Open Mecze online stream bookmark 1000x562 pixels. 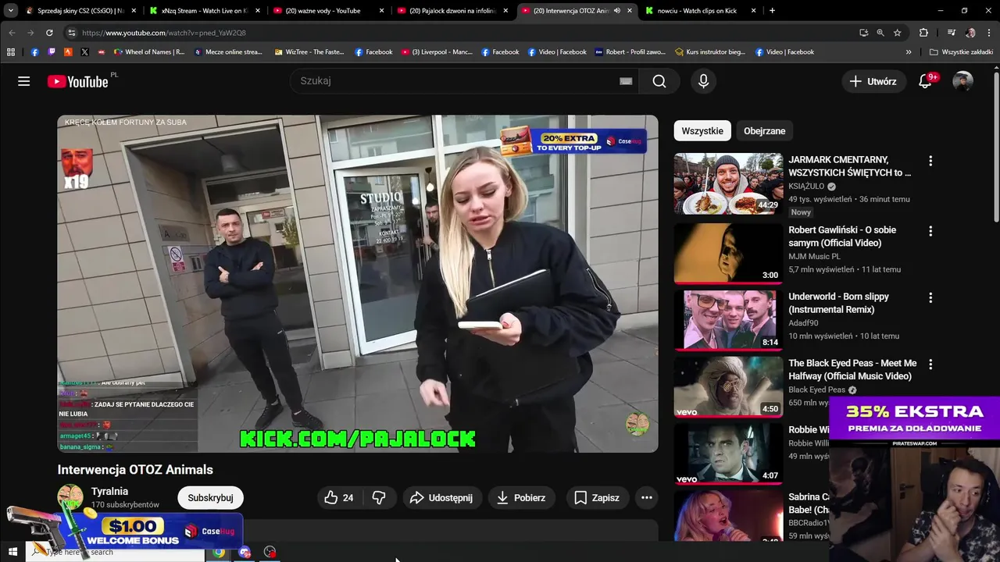point(227,52)
